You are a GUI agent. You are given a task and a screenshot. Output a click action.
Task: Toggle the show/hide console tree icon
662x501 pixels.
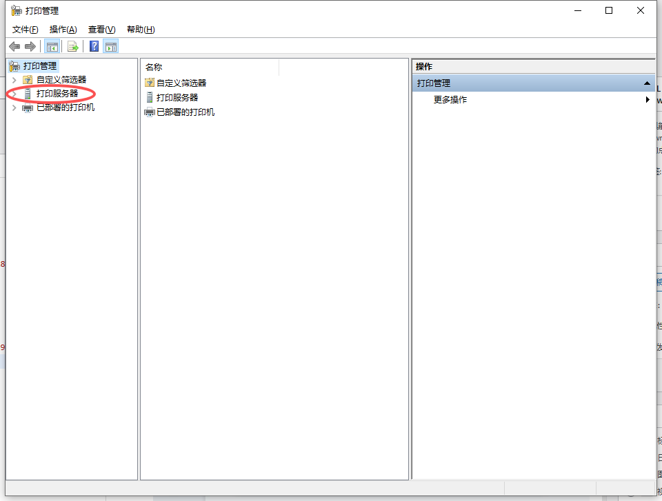[x=52, y=46]
